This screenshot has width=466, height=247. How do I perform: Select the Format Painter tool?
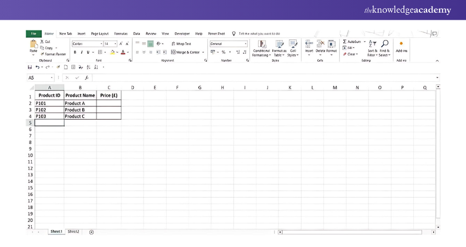pyautogui.click(x=53, y=54)
